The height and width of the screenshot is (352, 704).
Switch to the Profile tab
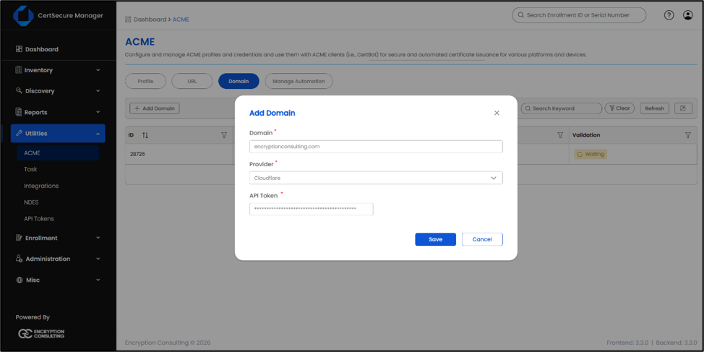(x=145, y=81)
